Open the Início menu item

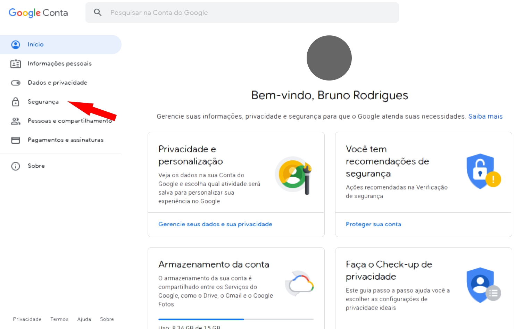[x=61, y=44]
